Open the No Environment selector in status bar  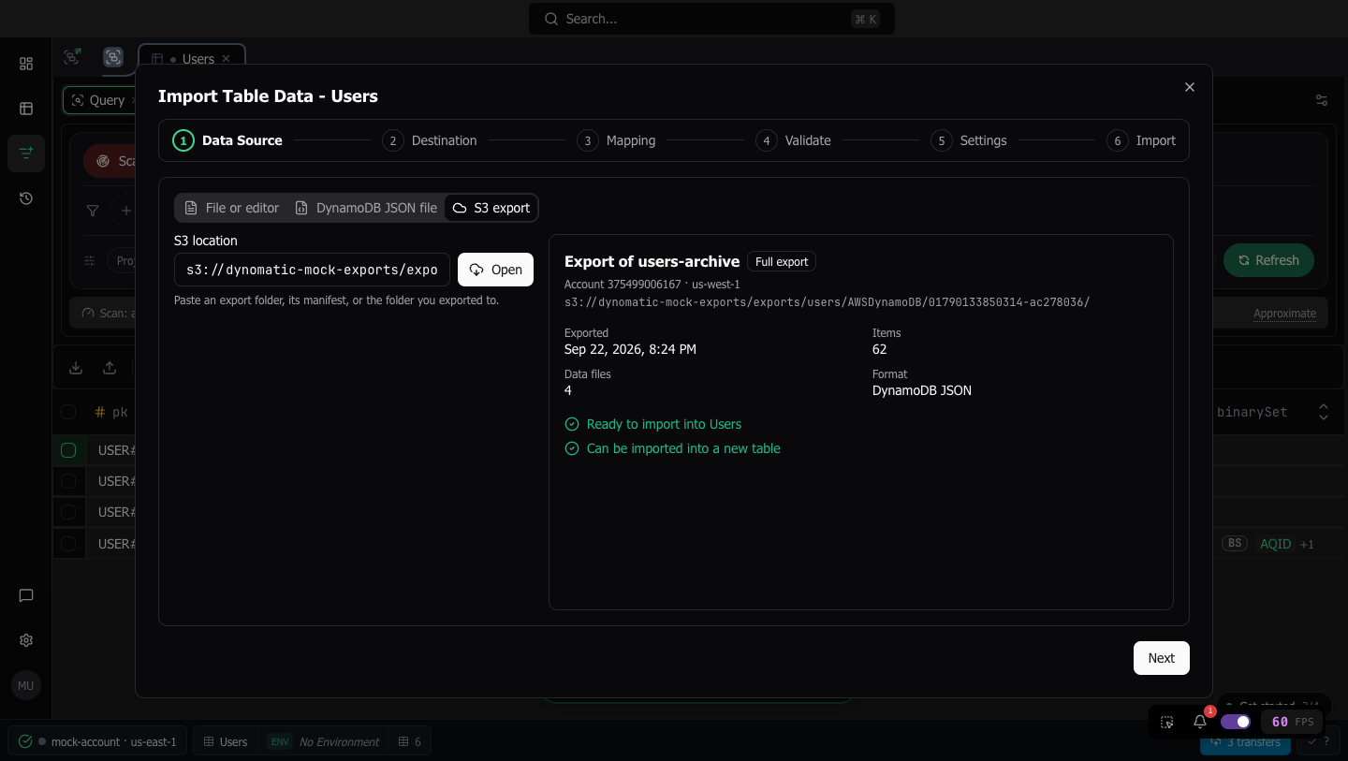(324, 741)
